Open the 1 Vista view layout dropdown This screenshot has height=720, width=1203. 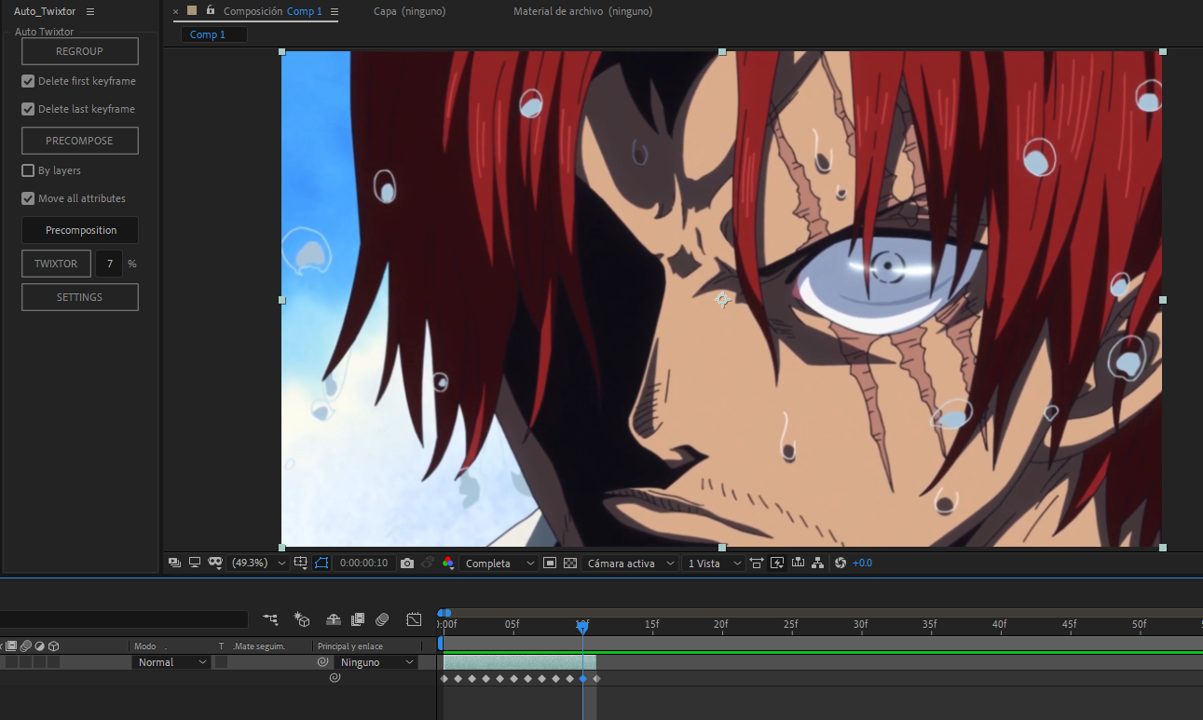click(713, 564)
